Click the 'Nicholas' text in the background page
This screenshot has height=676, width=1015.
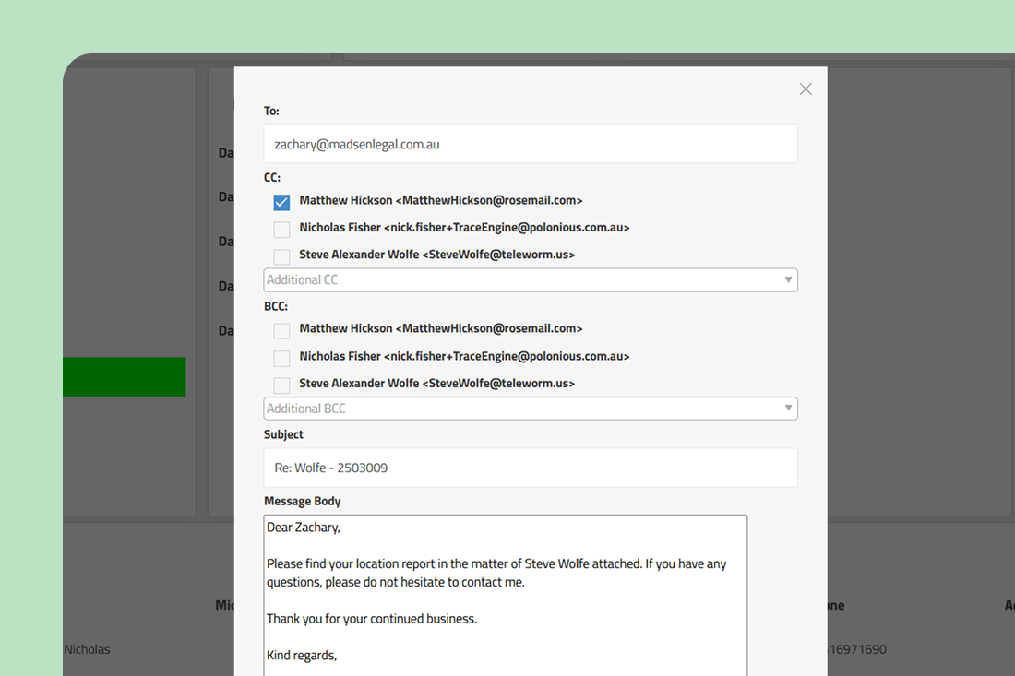87,649
